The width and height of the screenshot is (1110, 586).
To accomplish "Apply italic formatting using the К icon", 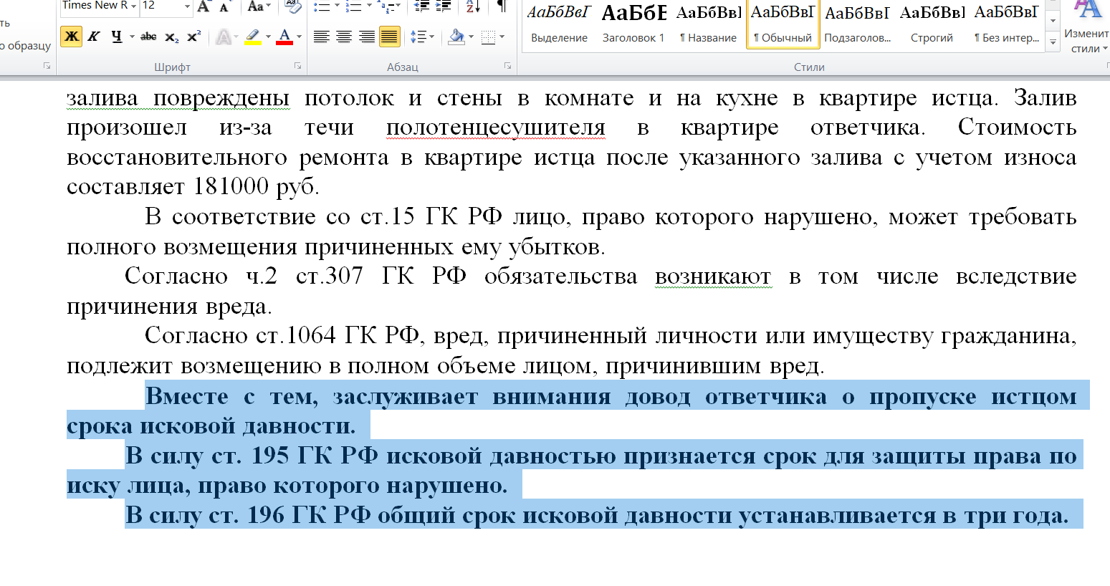I will [93, 36].
